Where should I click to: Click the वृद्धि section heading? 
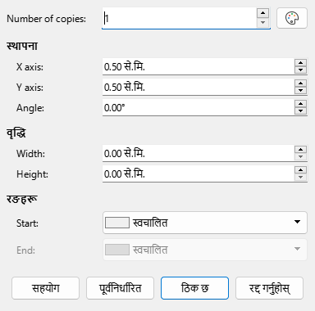click(x=16, y=133)
